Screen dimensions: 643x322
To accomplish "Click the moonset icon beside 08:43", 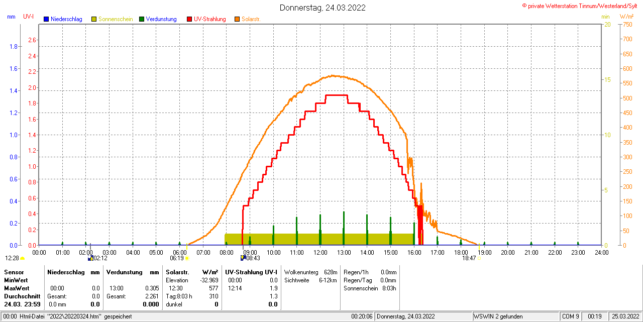I will point(243,258).
